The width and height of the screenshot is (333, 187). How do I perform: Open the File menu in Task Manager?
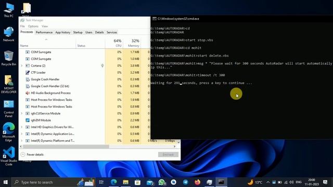(22, 26)
